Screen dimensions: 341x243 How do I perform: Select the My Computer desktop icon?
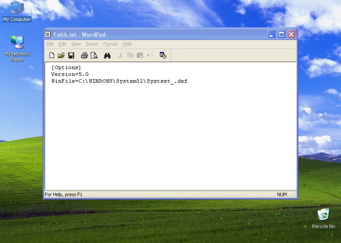[17, 12]
